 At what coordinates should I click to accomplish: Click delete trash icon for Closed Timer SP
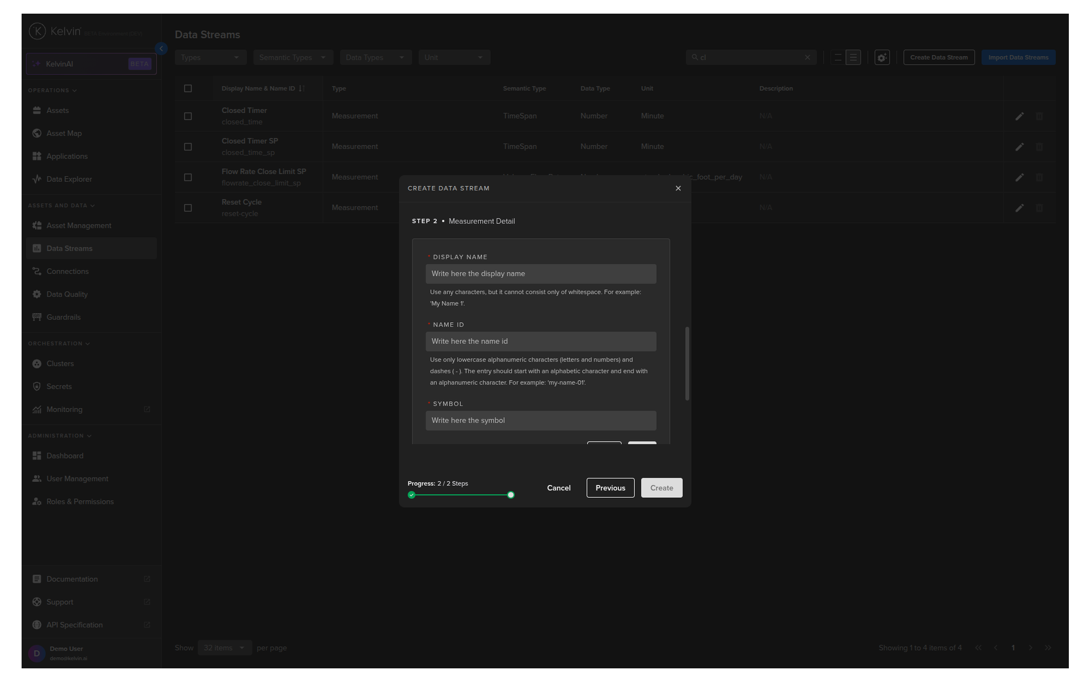tap(1039, 147)
